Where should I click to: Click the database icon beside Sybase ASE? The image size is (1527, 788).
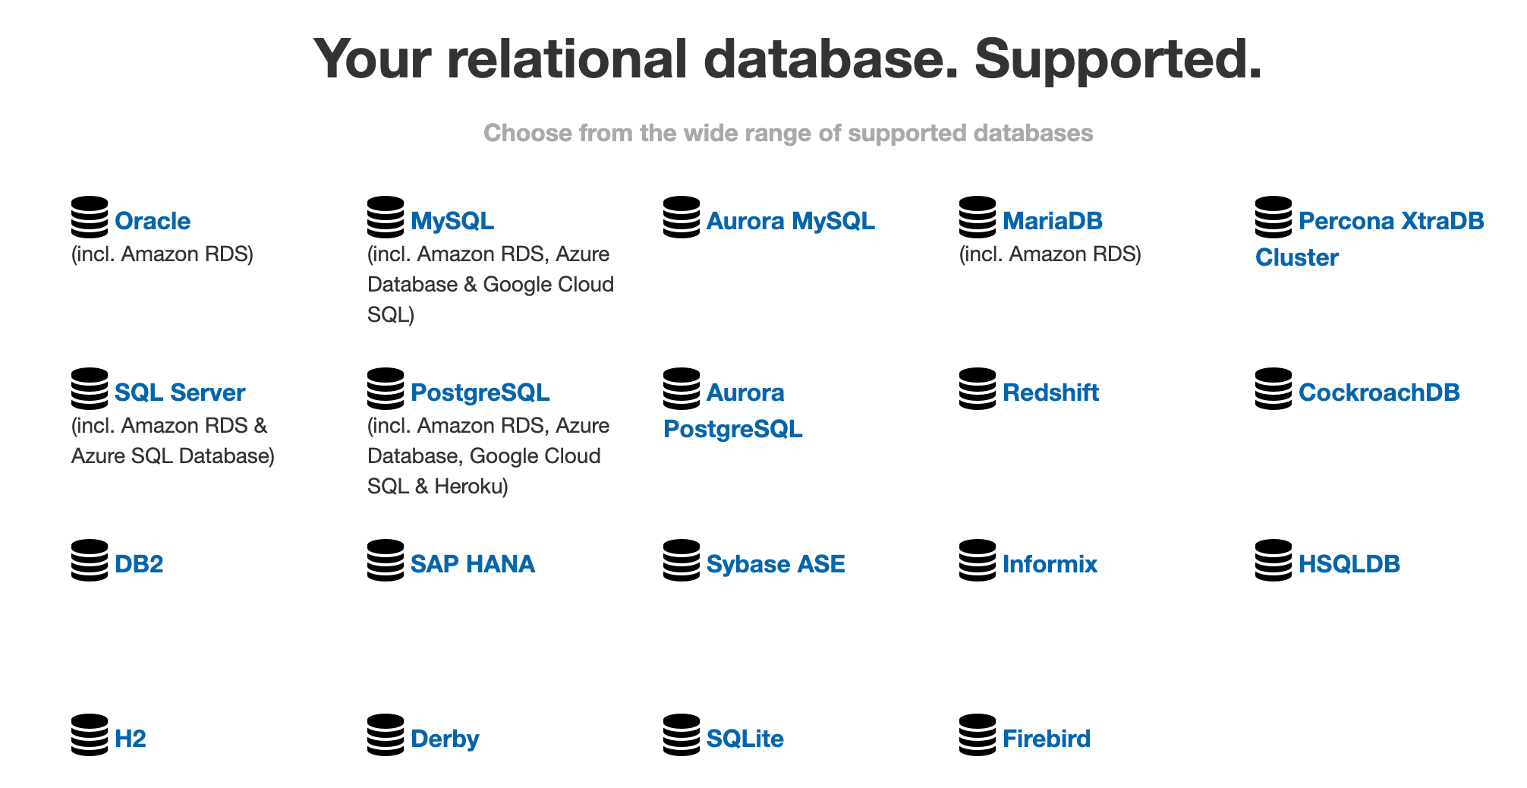682,561
